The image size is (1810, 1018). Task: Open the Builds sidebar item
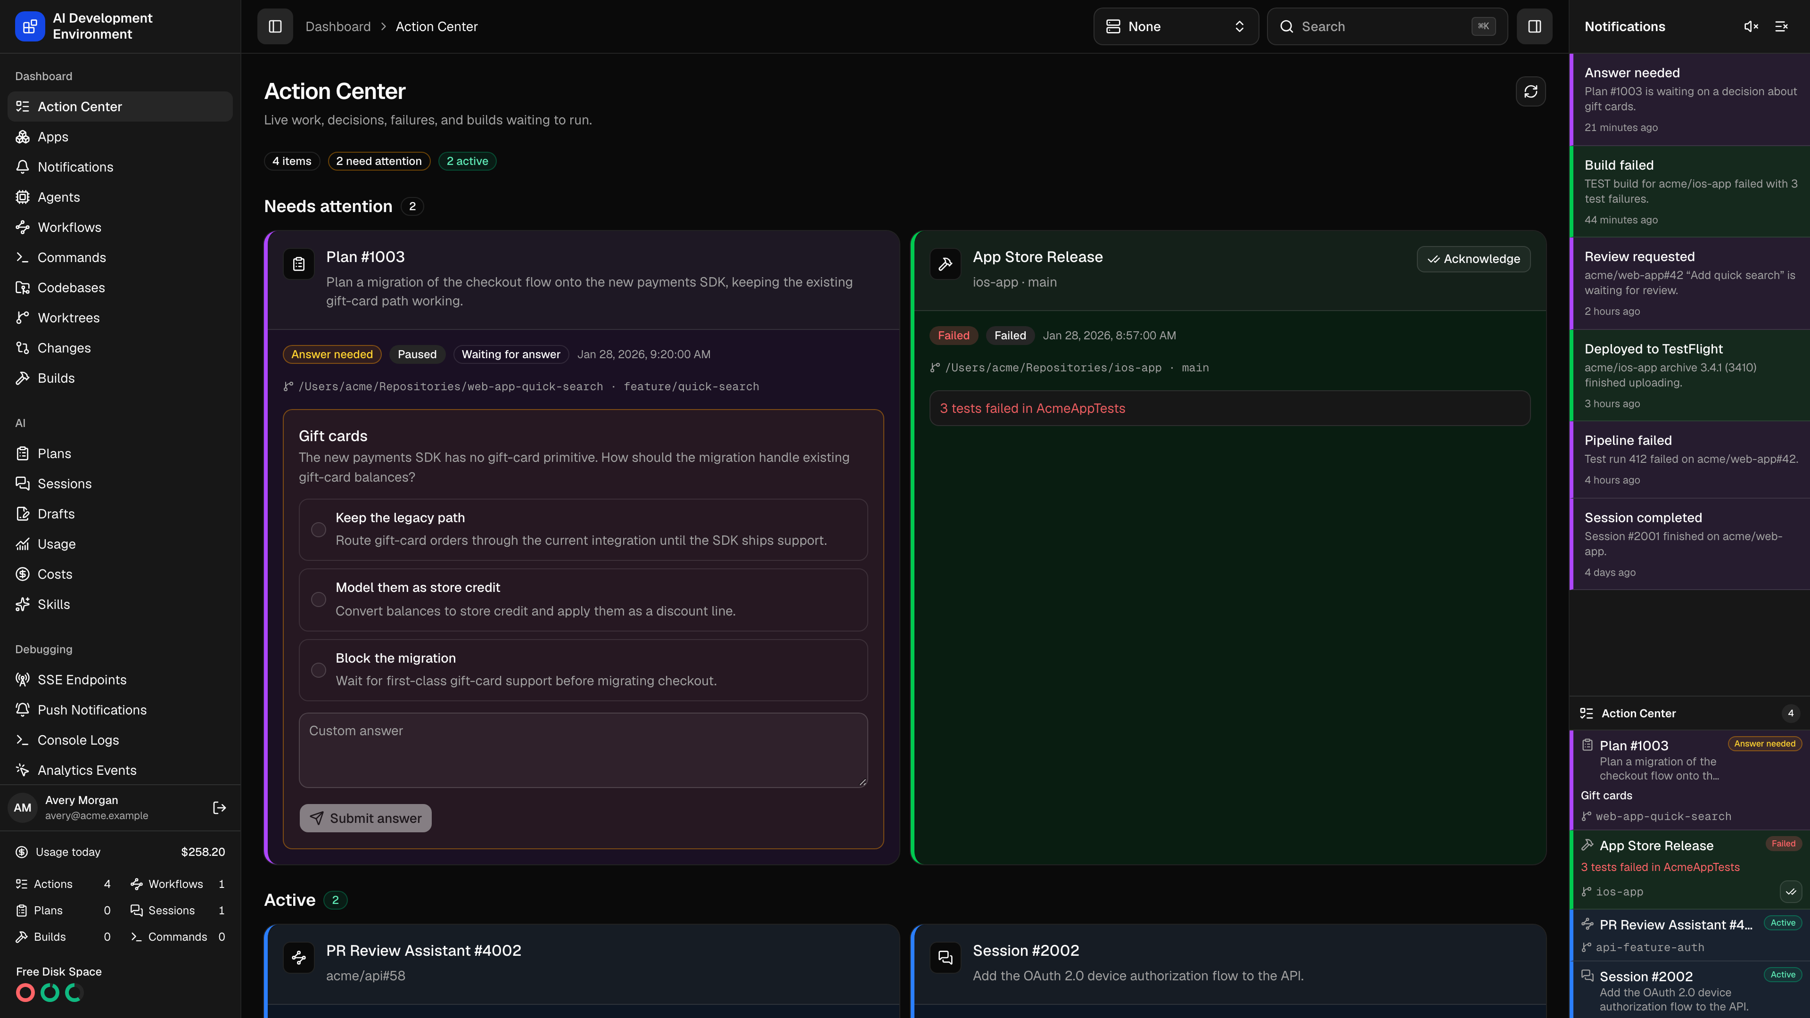click(x=119, y=378)
